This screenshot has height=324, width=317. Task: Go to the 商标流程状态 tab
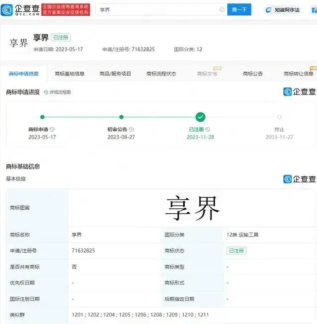[161, 74]
